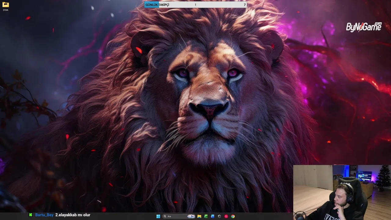
Task: Open the red music app in taskbar
Action: click(x=226, y=216)
